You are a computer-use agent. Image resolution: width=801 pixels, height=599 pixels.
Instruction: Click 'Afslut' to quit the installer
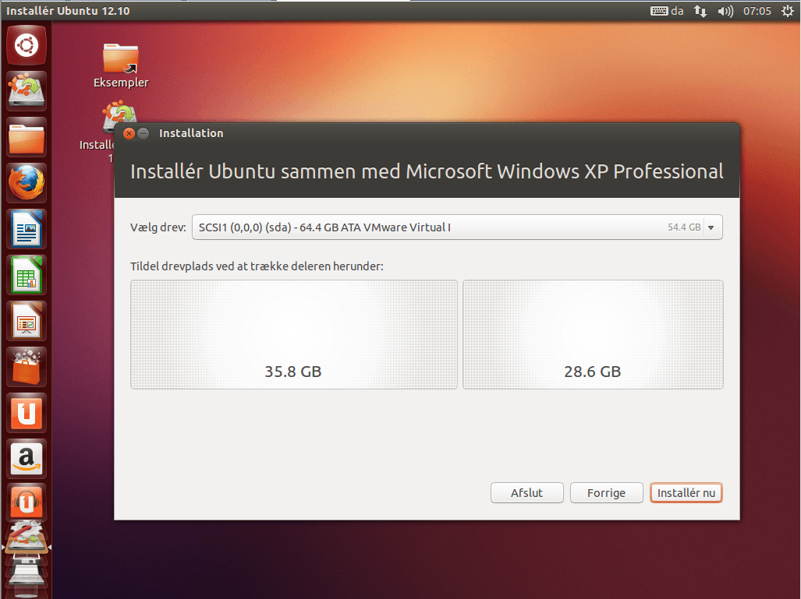pyautogui.click(x=526, y=492)
